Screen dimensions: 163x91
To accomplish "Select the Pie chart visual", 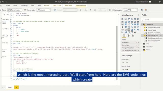I will pos(132,25).
